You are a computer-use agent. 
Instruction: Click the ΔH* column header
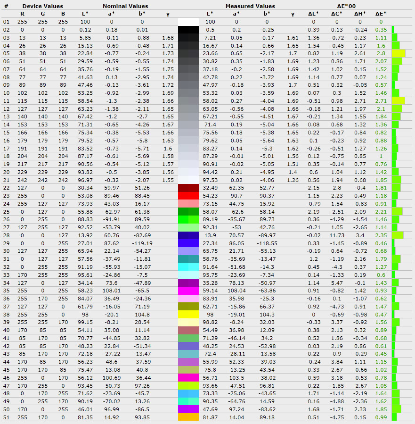point(360,14)
